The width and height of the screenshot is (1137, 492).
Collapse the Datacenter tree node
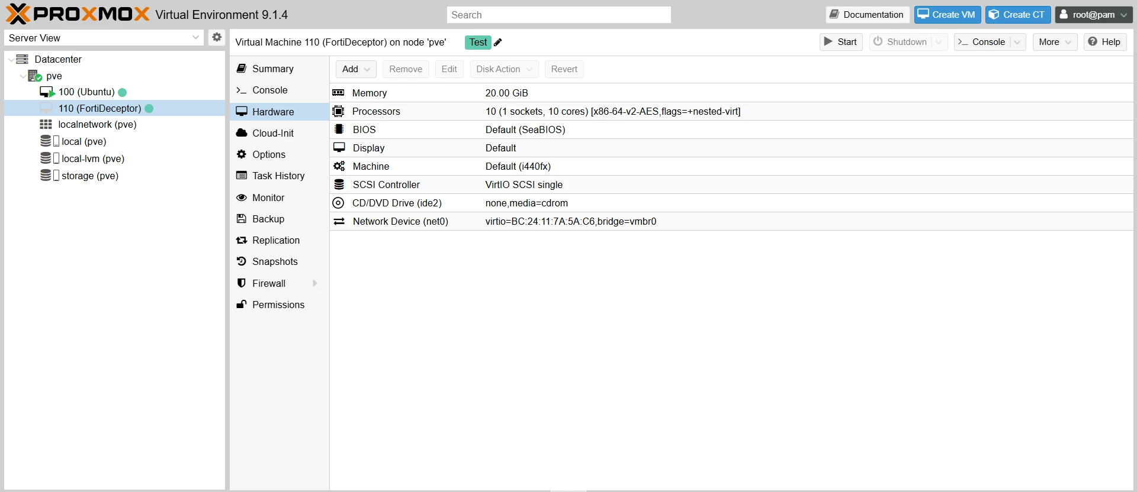(x=11, y=59)
